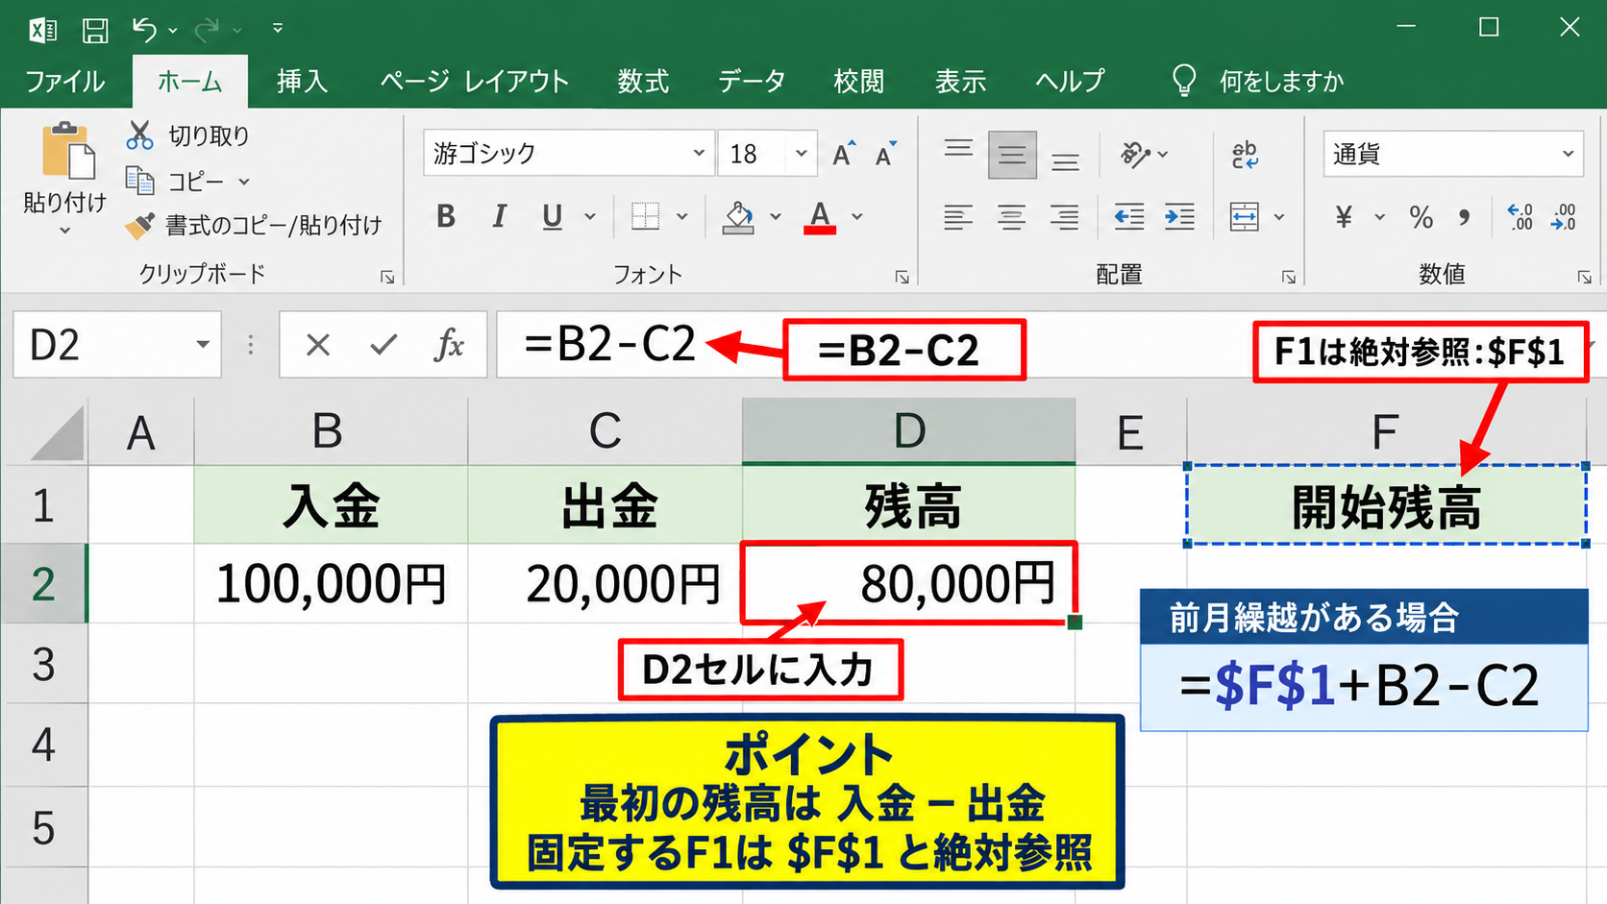Switch to the 挿入 tab
The height and width of the screenshot is (904, 1607).
point(302,81)
